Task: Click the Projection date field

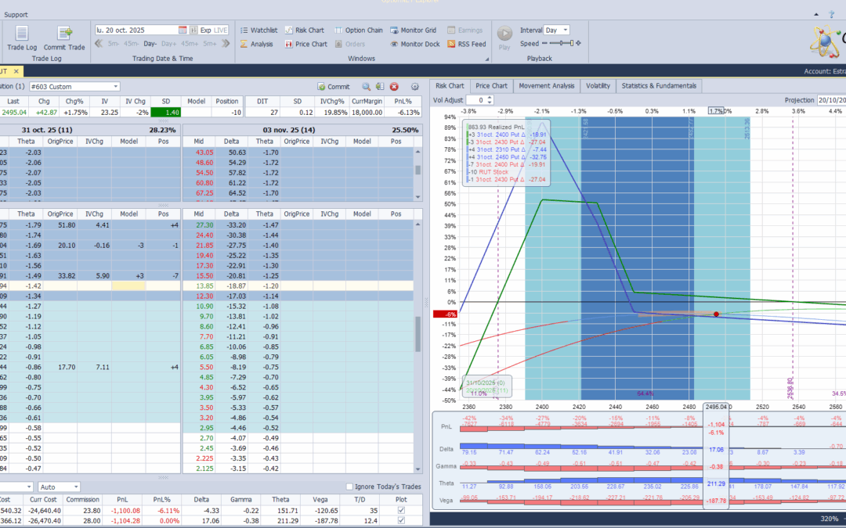Action: point(831,100)
